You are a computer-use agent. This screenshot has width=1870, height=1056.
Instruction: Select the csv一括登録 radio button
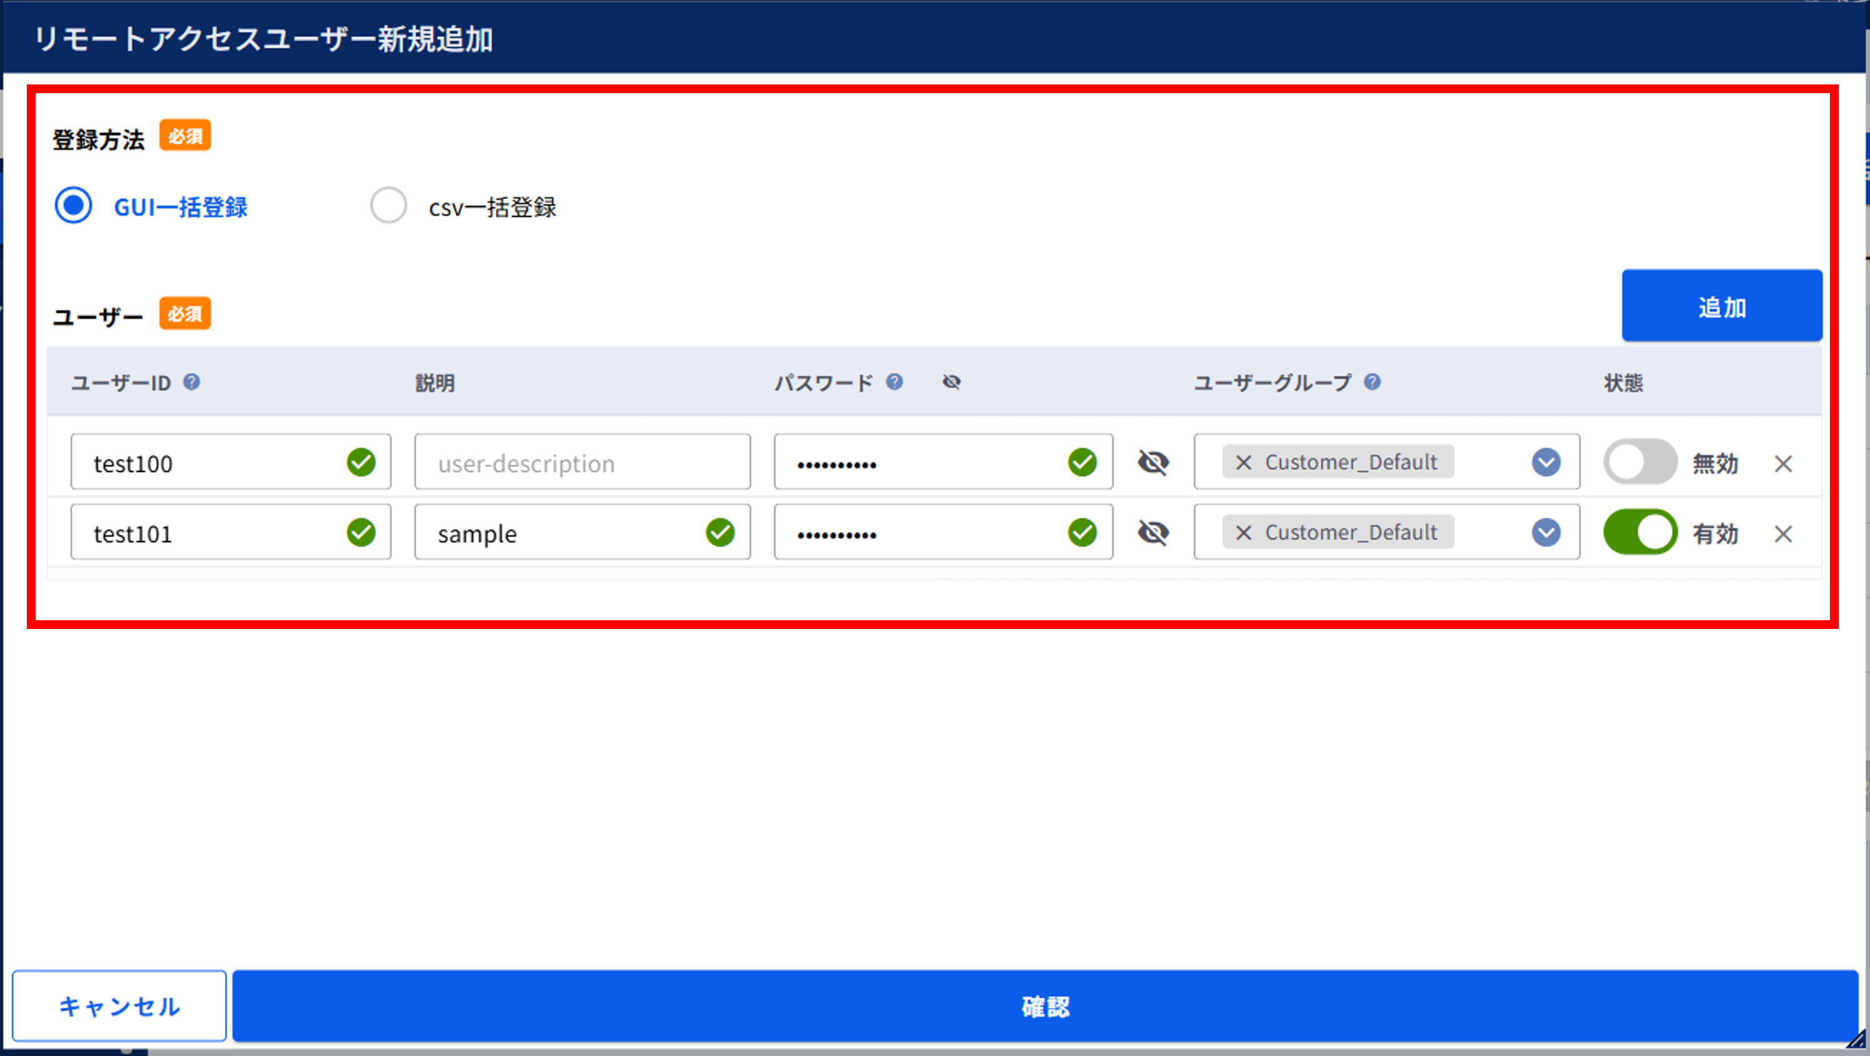388,206
